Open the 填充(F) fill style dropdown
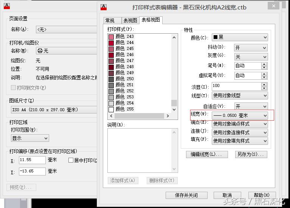The width and height of the screenshot is (290, 208). (240, 141)
